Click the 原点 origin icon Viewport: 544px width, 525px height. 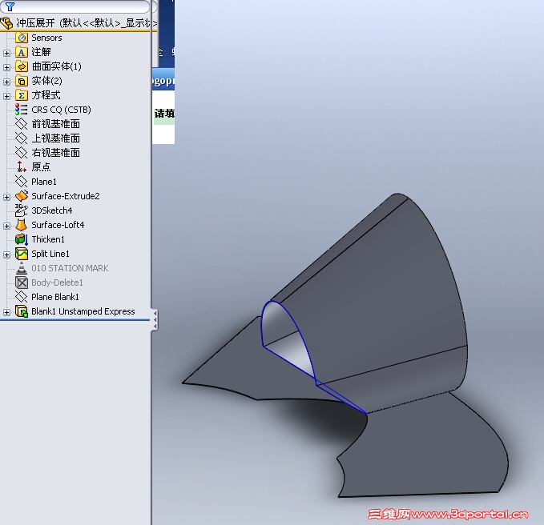22,167
